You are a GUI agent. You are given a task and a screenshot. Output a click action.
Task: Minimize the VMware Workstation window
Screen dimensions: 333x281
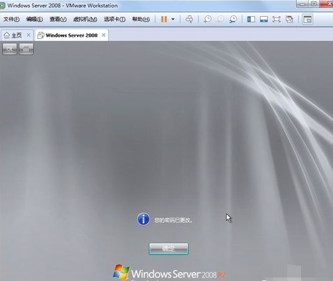[x=302, y=4]
